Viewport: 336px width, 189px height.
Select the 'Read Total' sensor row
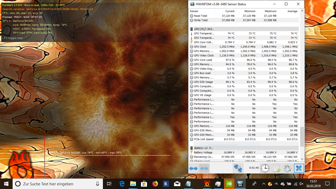244,16
